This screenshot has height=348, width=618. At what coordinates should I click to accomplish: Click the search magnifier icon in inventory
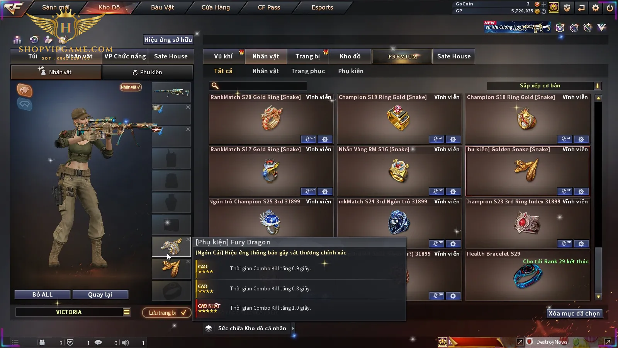click(x=215, y=86)
